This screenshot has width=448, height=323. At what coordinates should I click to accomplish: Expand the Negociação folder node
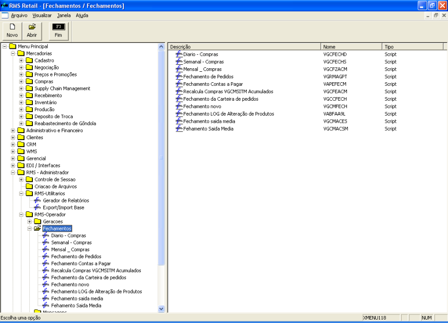tap(21, 67)
